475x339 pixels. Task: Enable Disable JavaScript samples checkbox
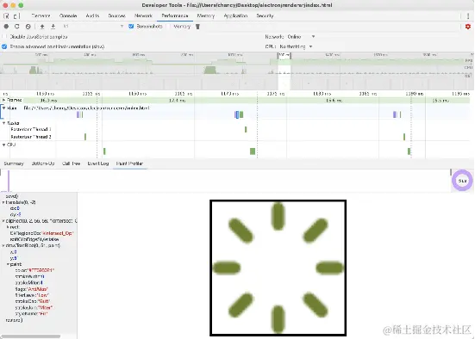[x=4, y=37]
